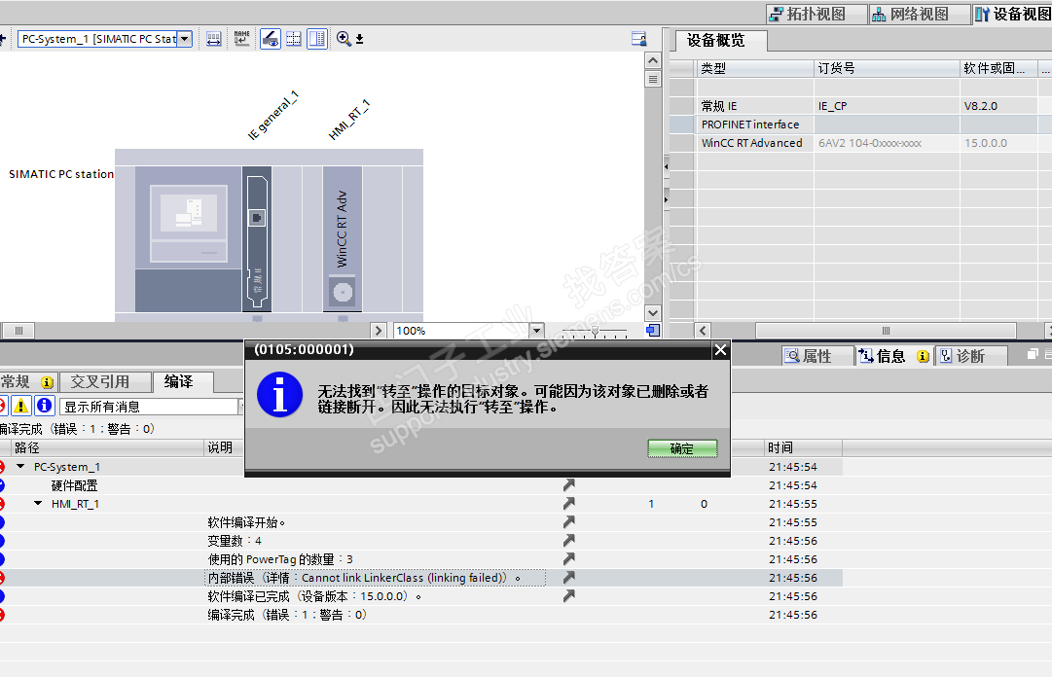Click go-to arrow on 软件编译开始 row

tap(569, 521)
